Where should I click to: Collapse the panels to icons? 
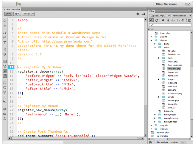pyautogui.click(x=191, y=8)
